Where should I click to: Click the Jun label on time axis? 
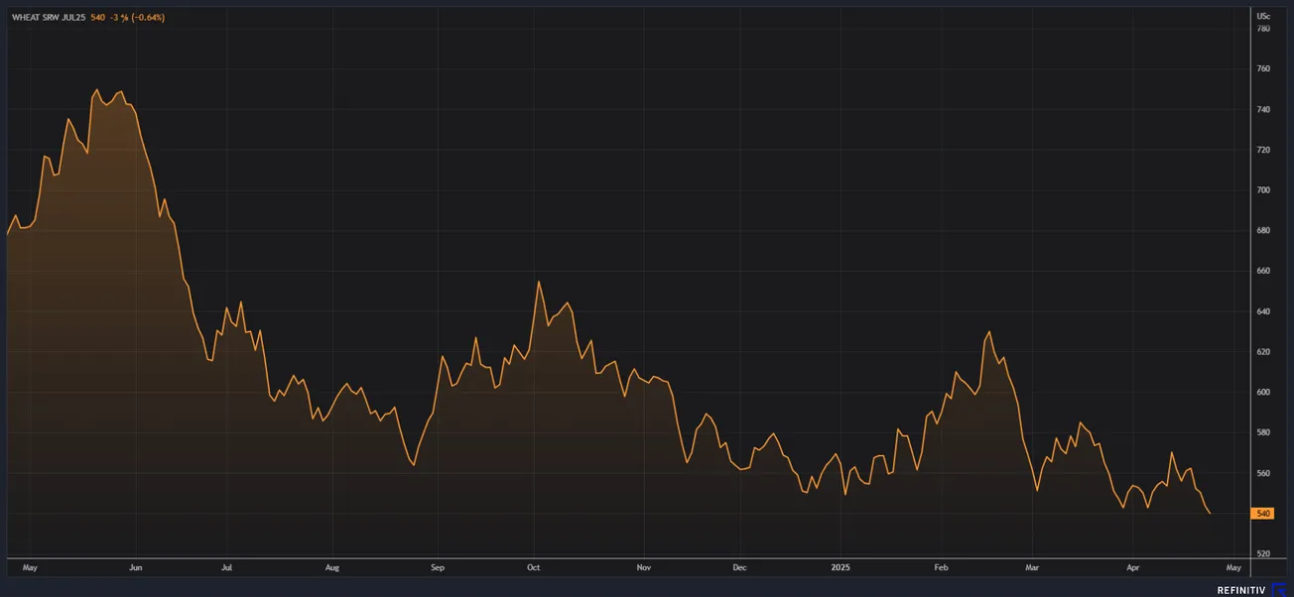click(x=136, y=568)
